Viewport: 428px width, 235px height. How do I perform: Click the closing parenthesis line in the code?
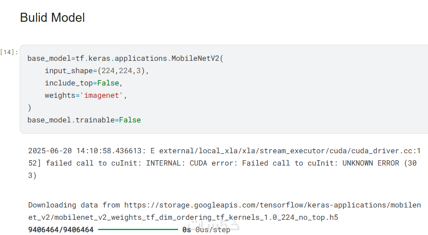coord(29,108)
